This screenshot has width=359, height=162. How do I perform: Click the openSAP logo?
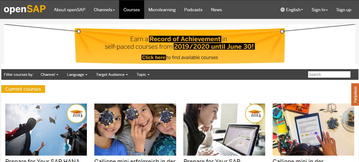point(25,9)
